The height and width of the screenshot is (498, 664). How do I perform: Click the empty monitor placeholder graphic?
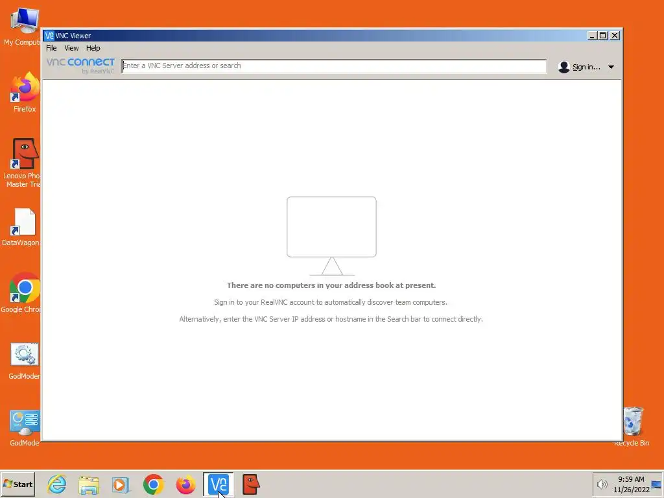pyautogui.click(x=331, y=236)
